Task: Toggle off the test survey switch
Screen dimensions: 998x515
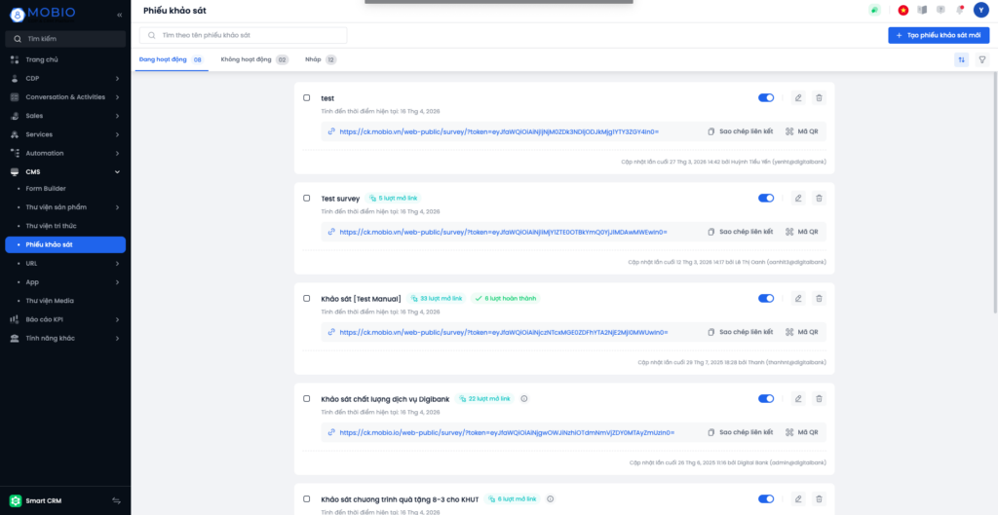Action: (766, 97)
